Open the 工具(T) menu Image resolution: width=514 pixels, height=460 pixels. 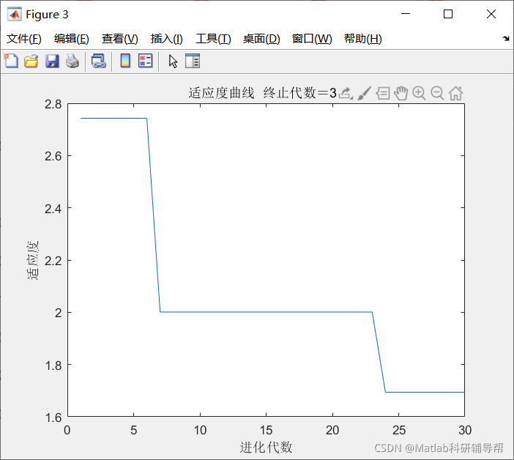(213, 39)
